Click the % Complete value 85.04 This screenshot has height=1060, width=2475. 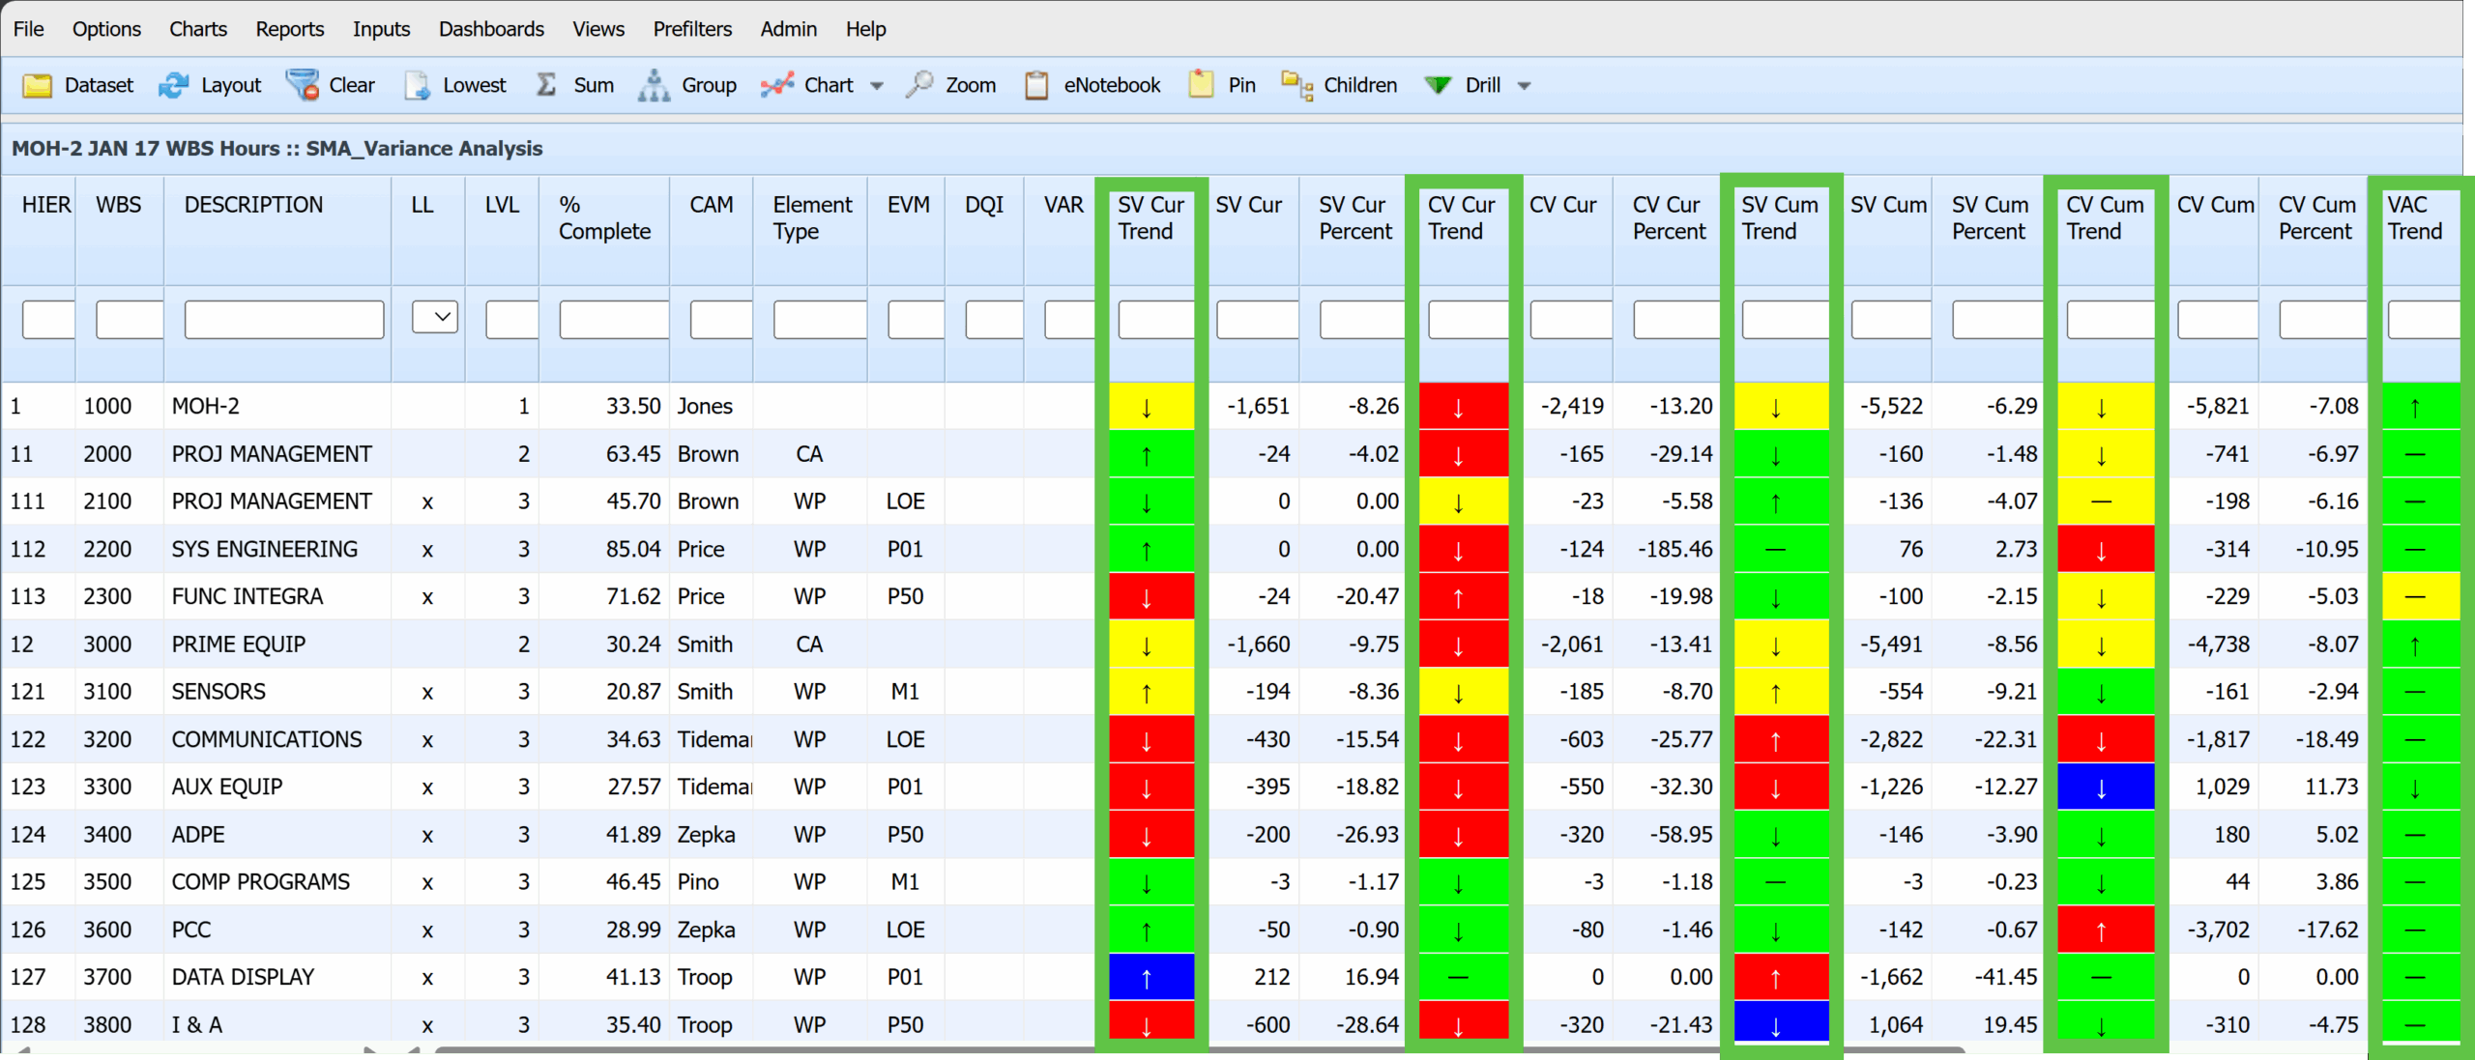(x=633, y=549)
